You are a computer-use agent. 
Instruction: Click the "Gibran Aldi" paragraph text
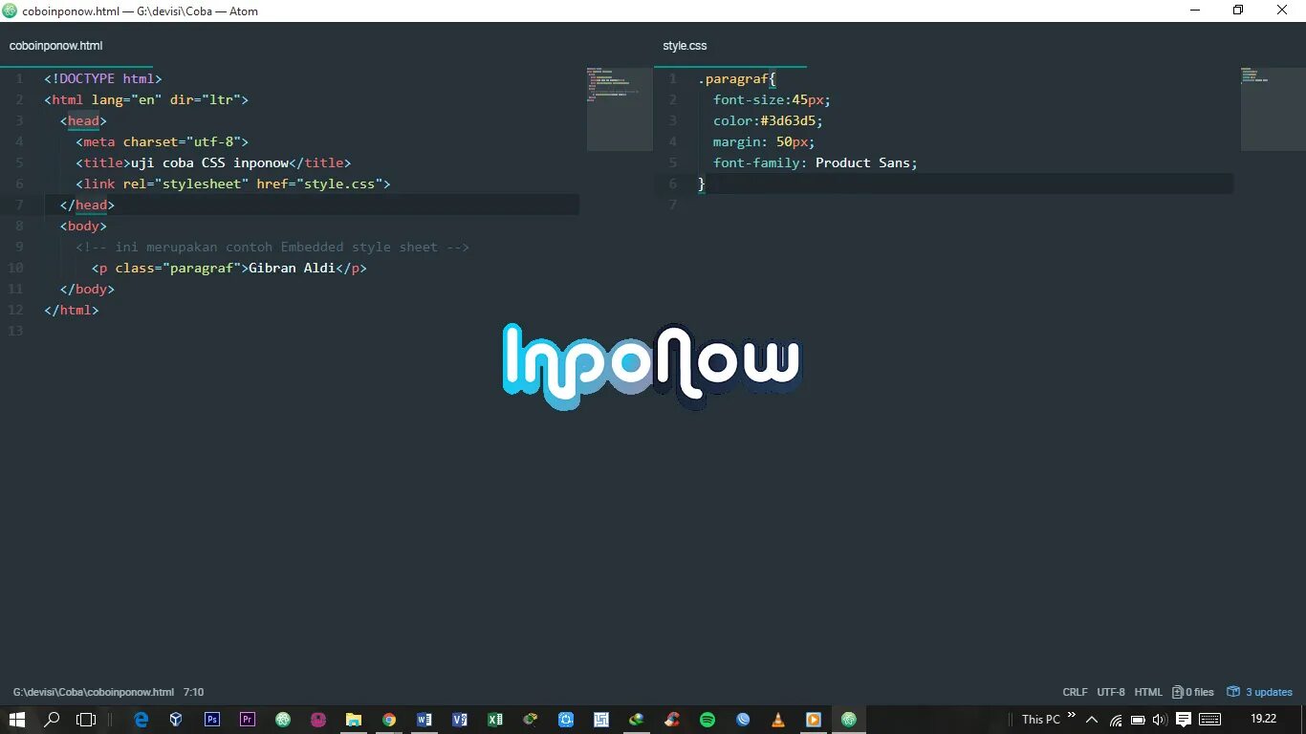292,268
